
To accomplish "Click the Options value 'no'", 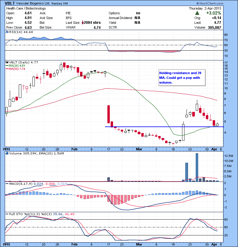I will click(x=138, y=13).
